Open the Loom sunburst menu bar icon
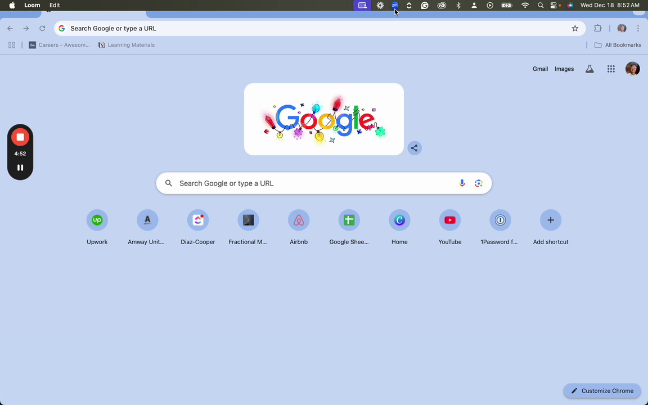Image resolution: width=648 pixels, height=405 pixels. click(380, 6)
